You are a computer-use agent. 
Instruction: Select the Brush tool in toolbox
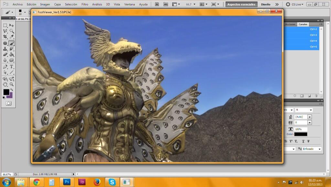click(x=11, y=43)
